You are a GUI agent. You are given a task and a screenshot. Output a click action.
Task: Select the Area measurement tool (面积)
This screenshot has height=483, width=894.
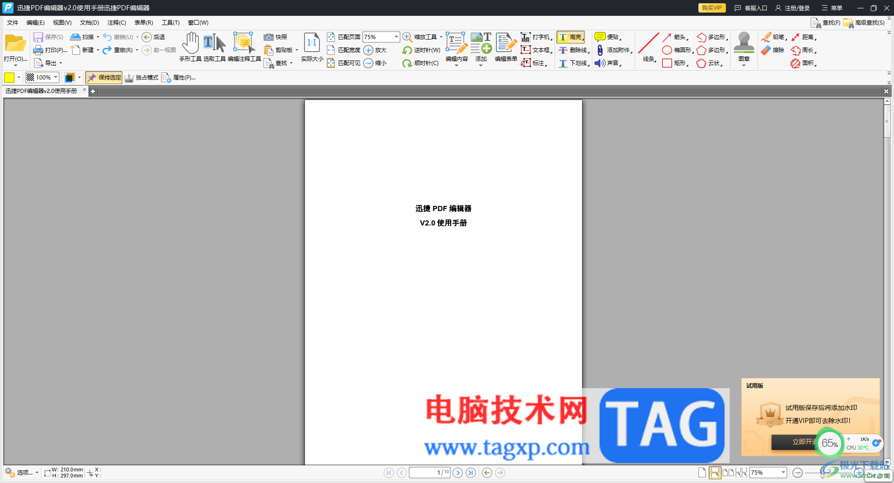[x=804, y=63]
